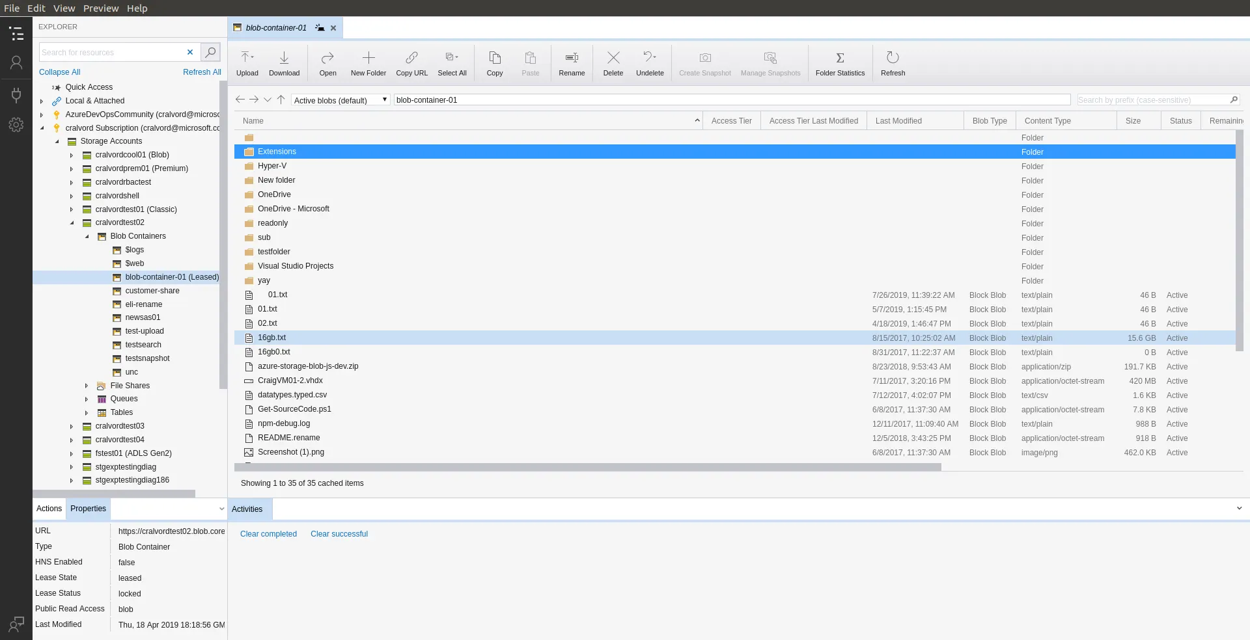Image resolution: width=1250 pixels, height=640 pixels.
Task: Open the Settings gear sidebar icon
Action: [16, 125]
